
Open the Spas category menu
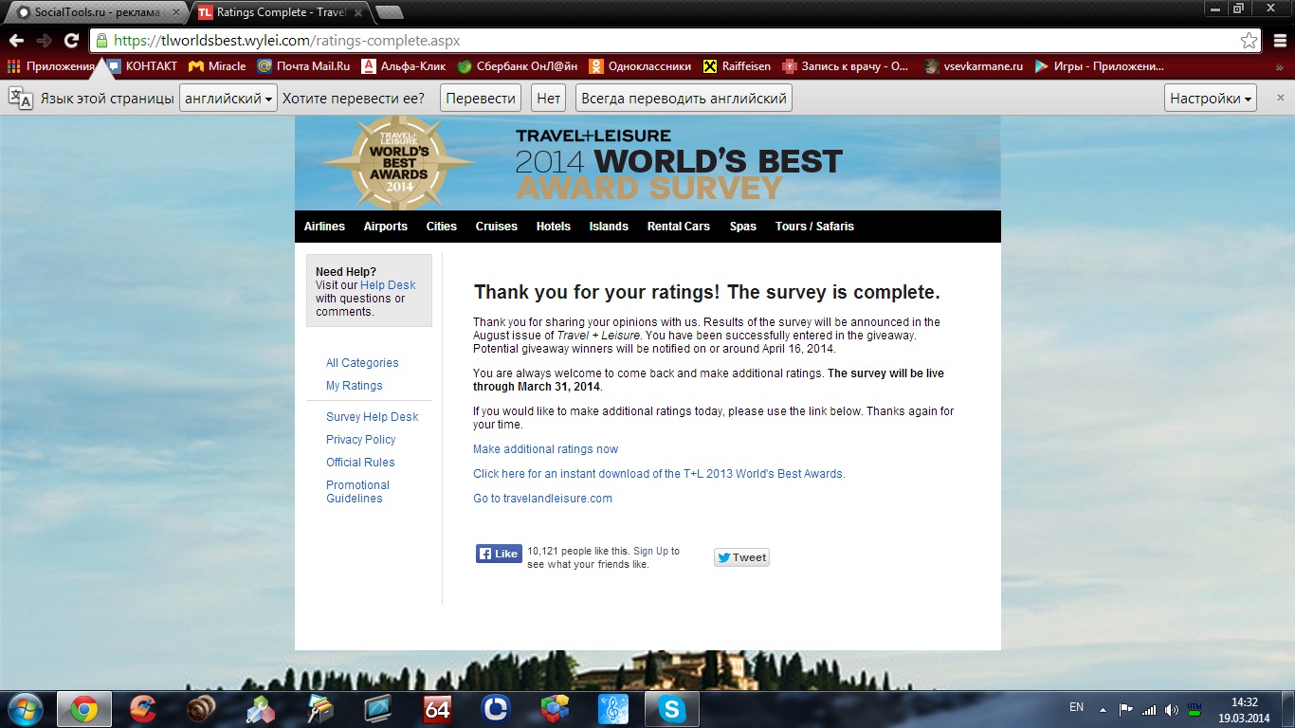click(743, 227)
